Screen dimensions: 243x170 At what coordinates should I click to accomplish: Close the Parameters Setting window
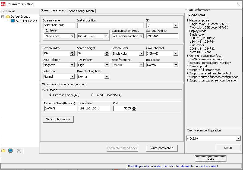pos(238,4)
